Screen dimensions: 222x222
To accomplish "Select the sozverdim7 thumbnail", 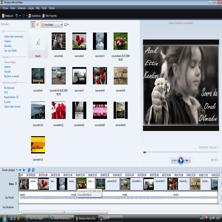I will point(79,76).
